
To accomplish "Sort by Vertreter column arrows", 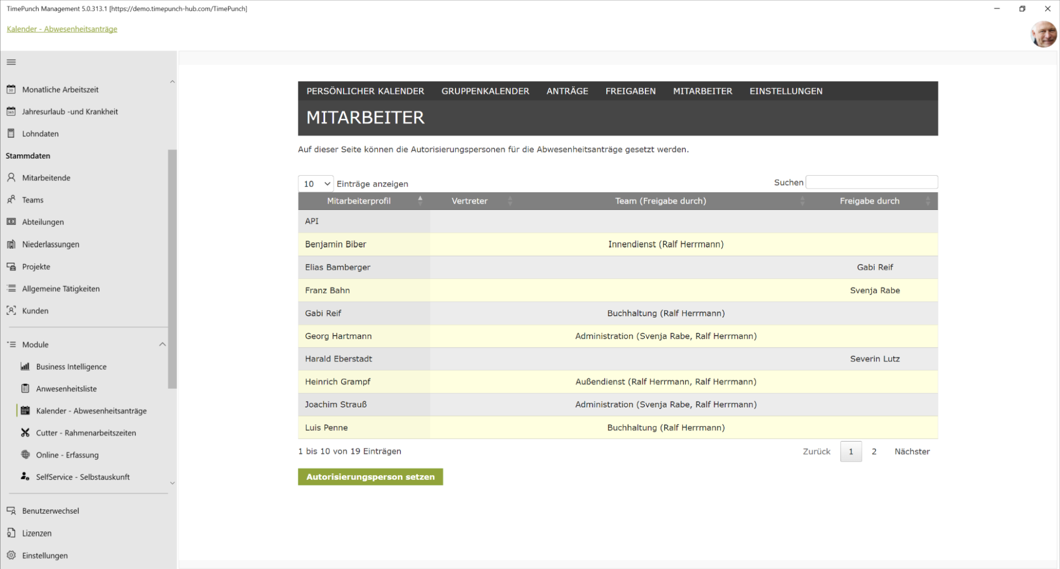I will click(510, 201).
